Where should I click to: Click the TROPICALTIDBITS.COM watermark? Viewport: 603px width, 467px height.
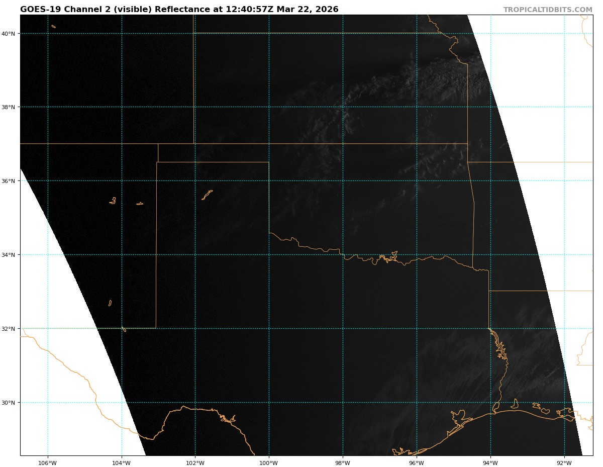click(x=548, y=10)
